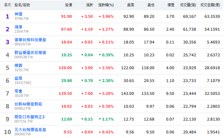Open the 富喬 stock link
224x138 pixels.
pyautogui.click(x=19, y=78)
